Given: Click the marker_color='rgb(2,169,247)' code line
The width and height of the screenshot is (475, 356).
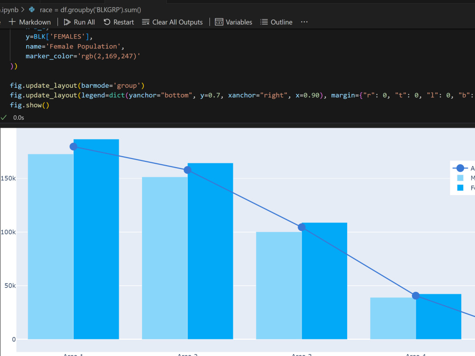Looking at the screenshot, I should (x=83, y=56).
